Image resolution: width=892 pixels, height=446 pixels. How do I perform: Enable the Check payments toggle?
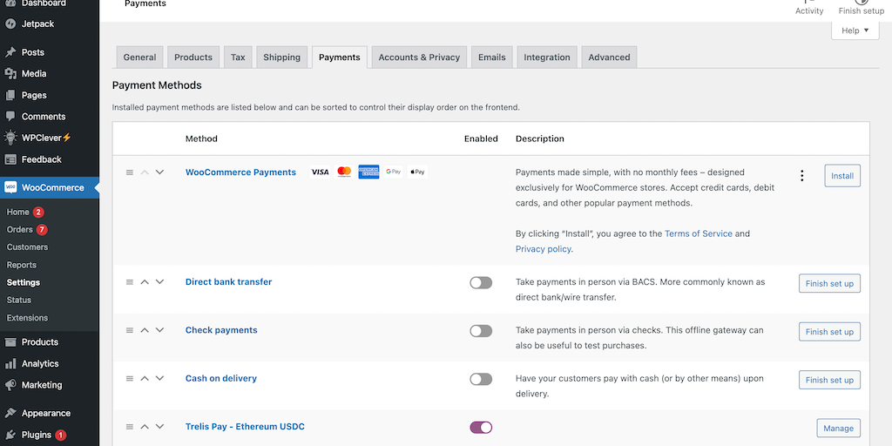click(481, 331)
